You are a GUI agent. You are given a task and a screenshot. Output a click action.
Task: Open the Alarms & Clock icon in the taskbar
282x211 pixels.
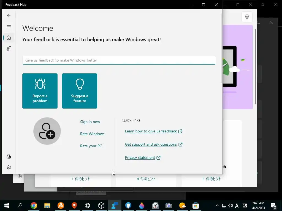(155, 206)
